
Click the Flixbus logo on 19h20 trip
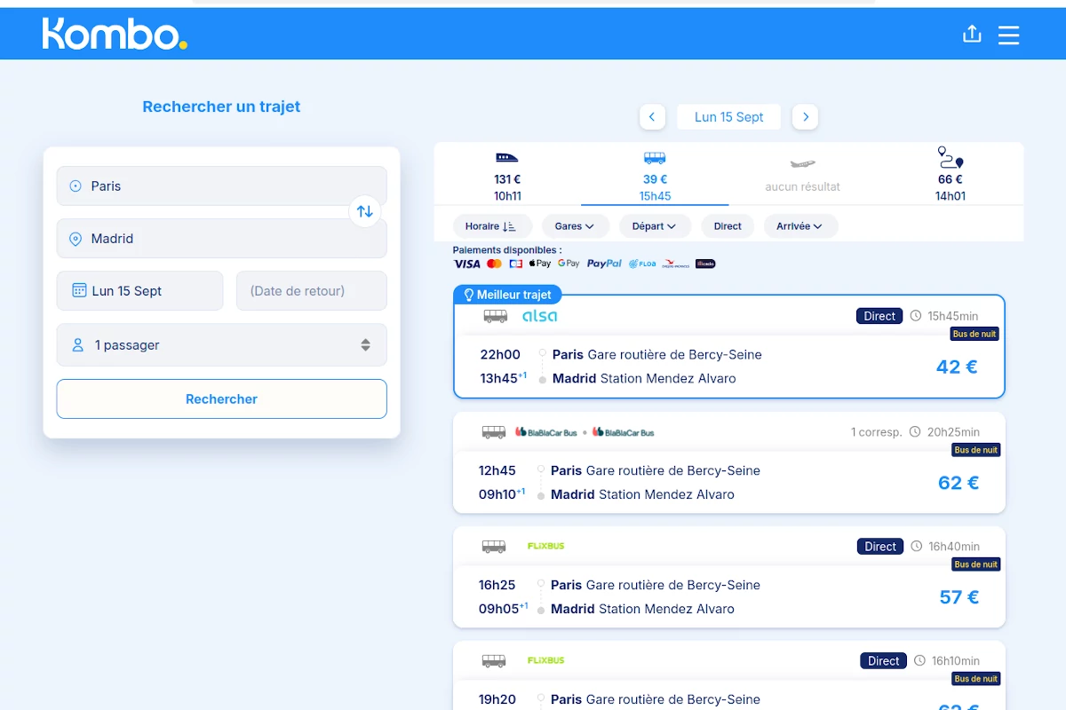tap(545, 660)
